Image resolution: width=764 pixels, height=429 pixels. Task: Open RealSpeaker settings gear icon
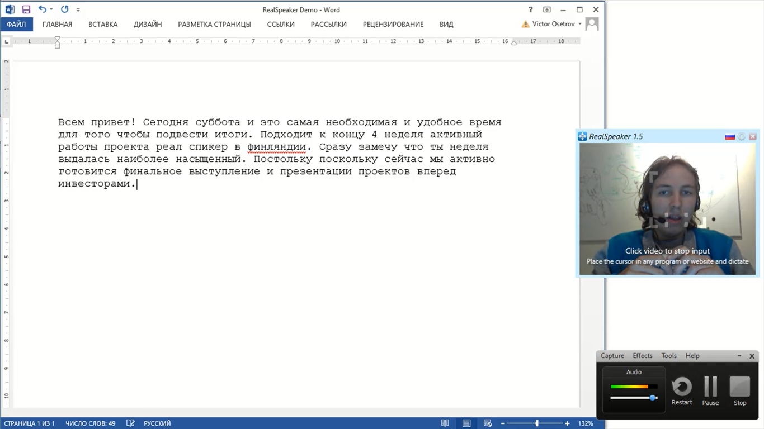[x=742, y=136]
